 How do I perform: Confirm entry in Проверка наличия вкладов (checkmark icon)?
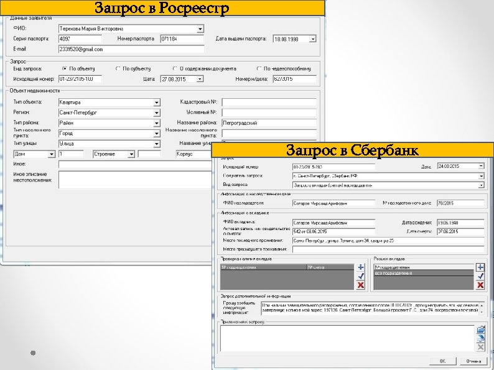(x=361, y=276)
